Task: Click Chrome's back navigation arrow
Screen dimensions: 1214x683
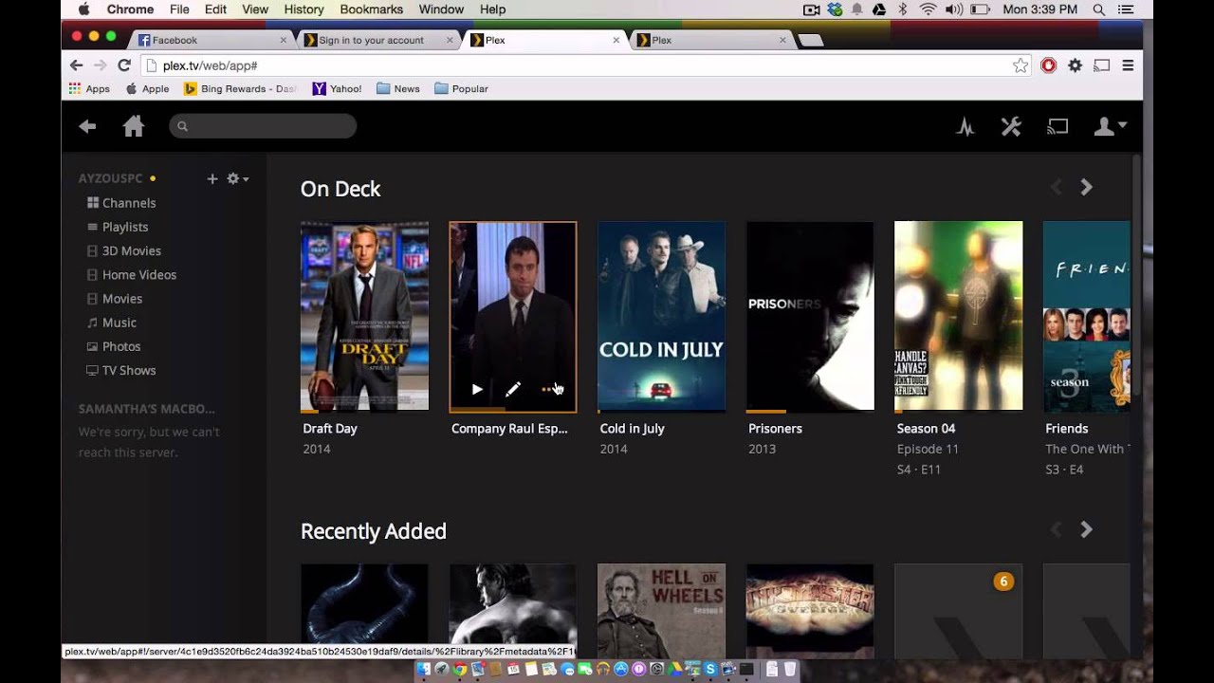Action: coord(77,65)
